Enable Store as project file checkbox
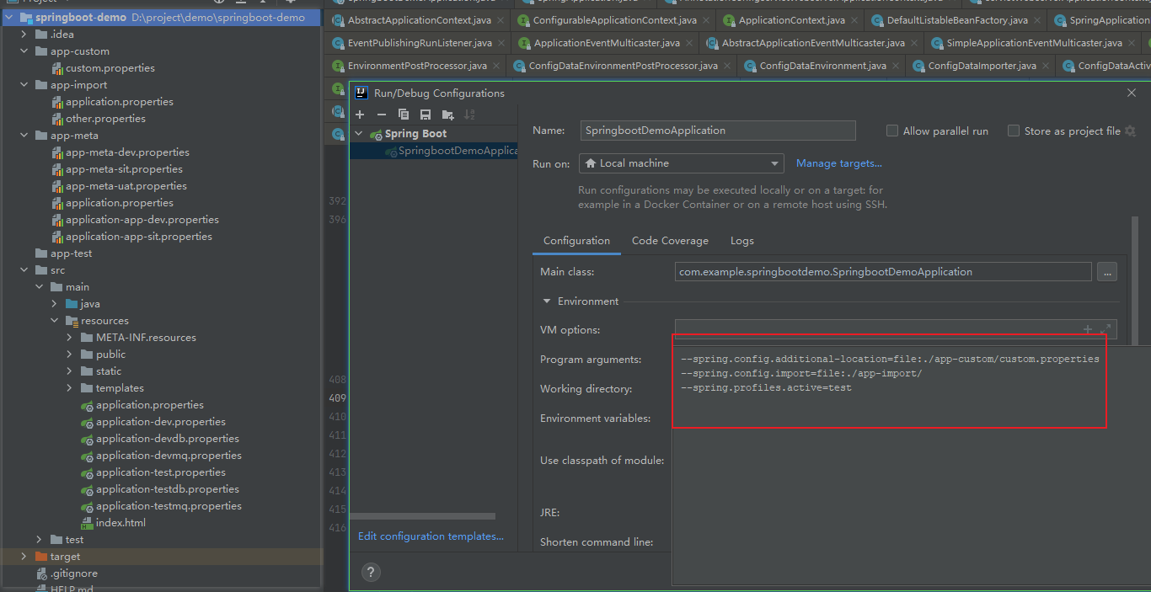 [1014, 131]
